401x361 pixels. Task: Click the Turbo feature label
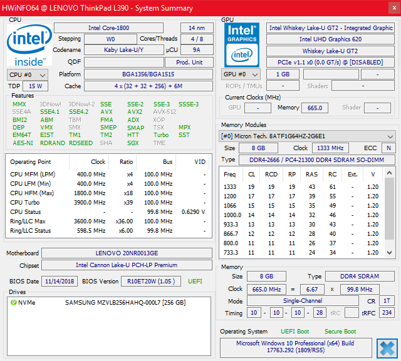click(161, 135)
